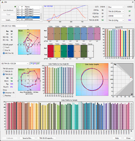Click the Load... button
Image resolution: width=135 pixels, height=141 pixels.
pyautogui.click(x=8, y=20)
